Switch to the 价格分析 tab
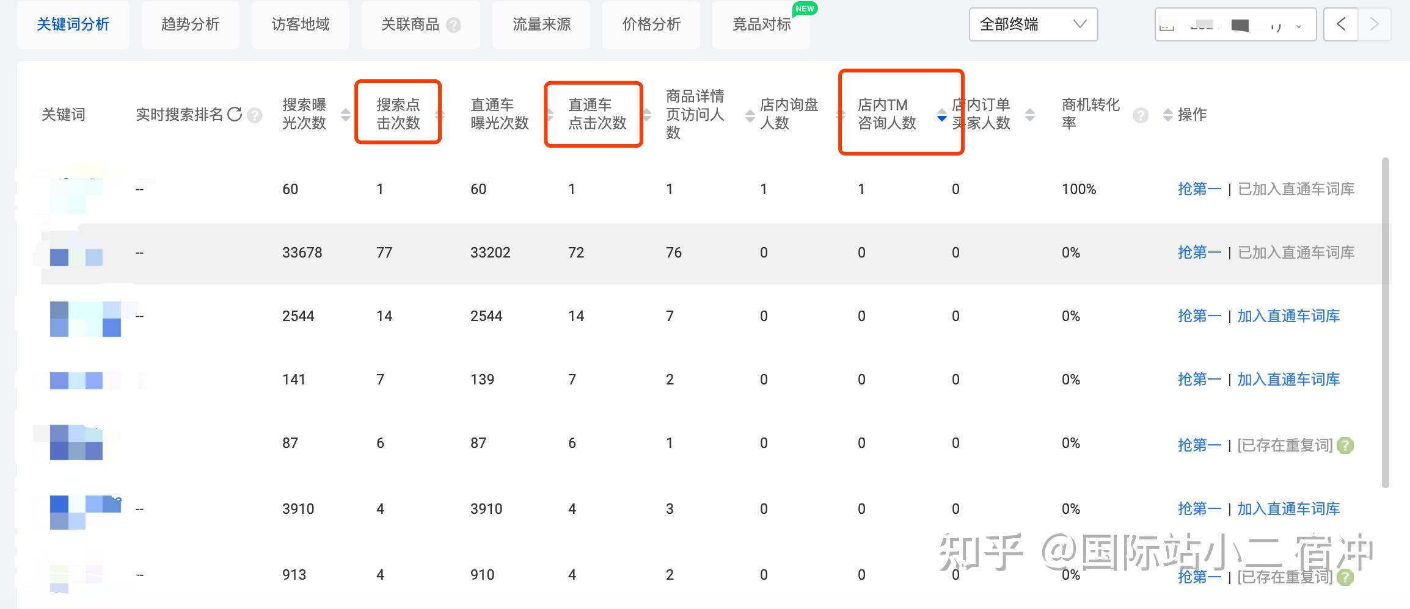 click(651, 24)
